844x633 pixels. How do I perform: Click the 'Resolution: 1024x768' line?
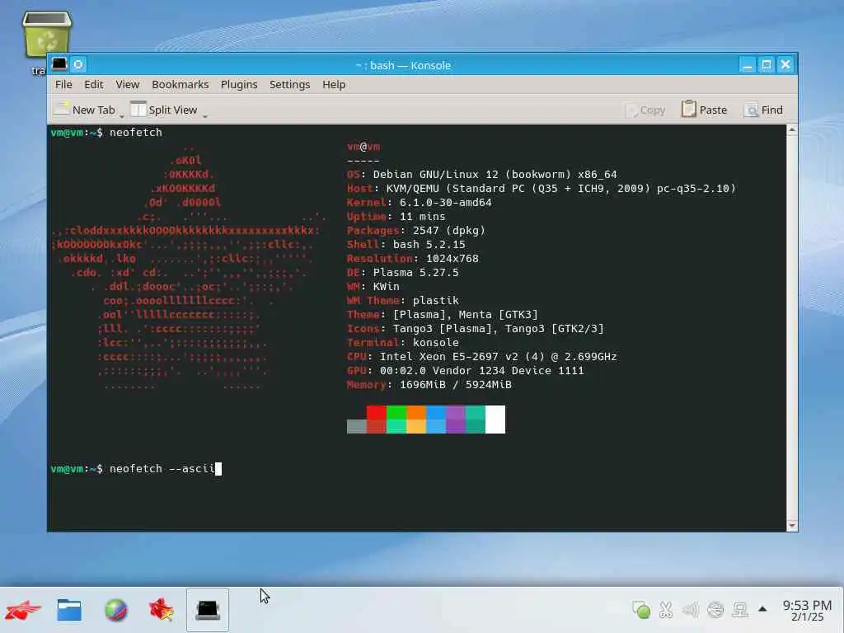[x=412, y=258]
